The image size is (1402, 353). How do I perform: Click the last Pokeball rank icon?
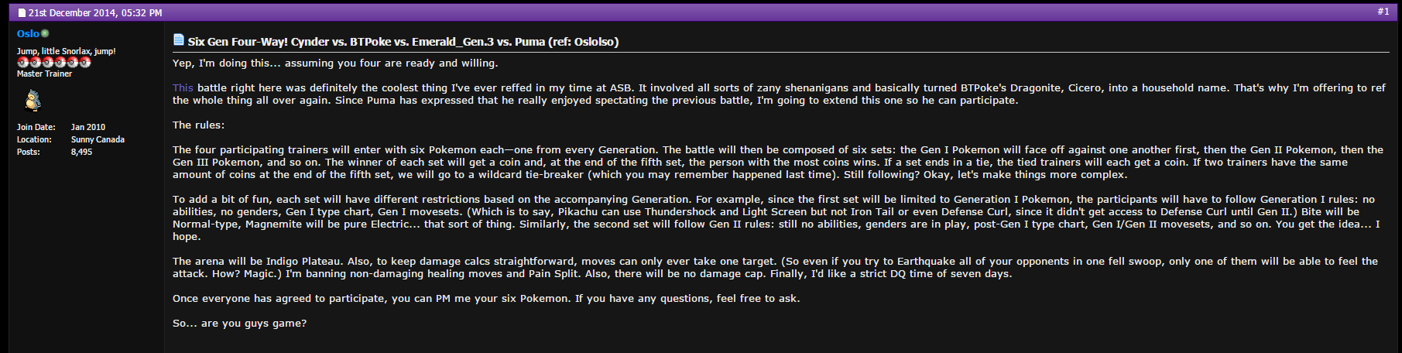tap(85, 62)
